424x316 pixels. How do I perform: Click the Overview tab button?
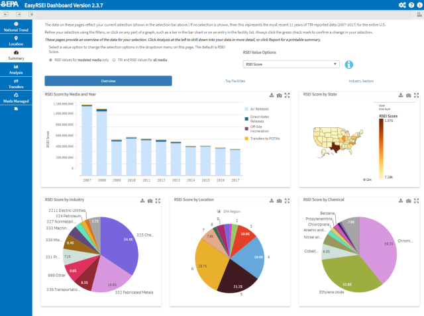point(108,81)
